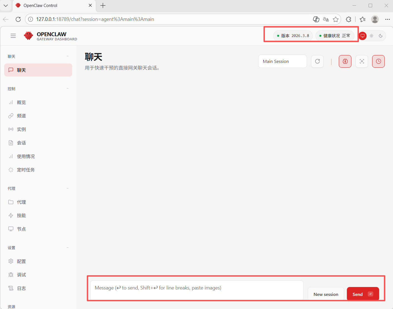Collapse the 控制 sidebar section
Screen dimensions: 393x309
[67, 89]
